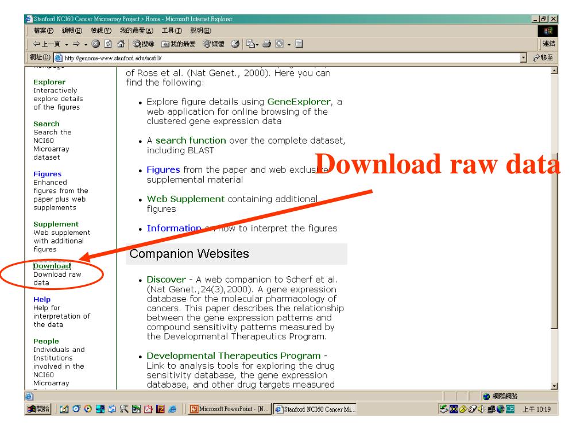This screenshot has width=588, height=441.
Task: Launch Internet Explorer from the quick launch bar
Action: [x=172, y=409]
